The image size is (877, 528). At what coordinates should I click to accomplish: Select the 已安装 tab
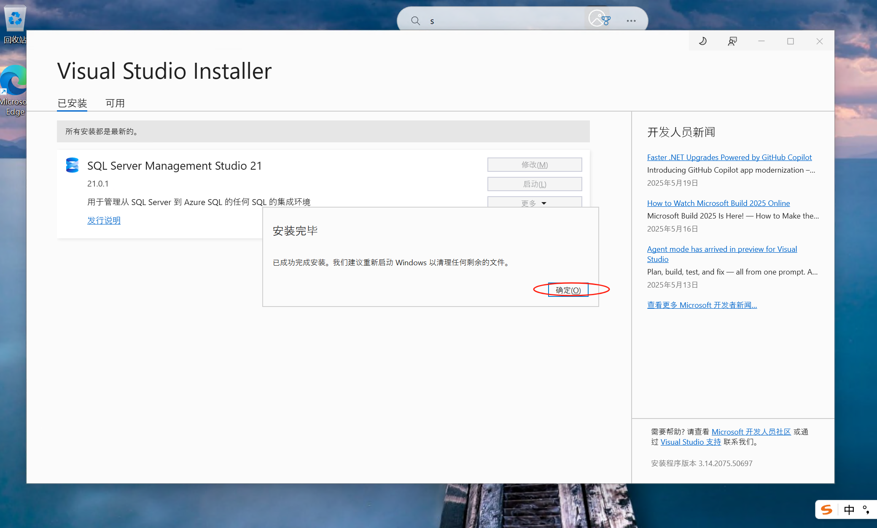tap(72, 103)
